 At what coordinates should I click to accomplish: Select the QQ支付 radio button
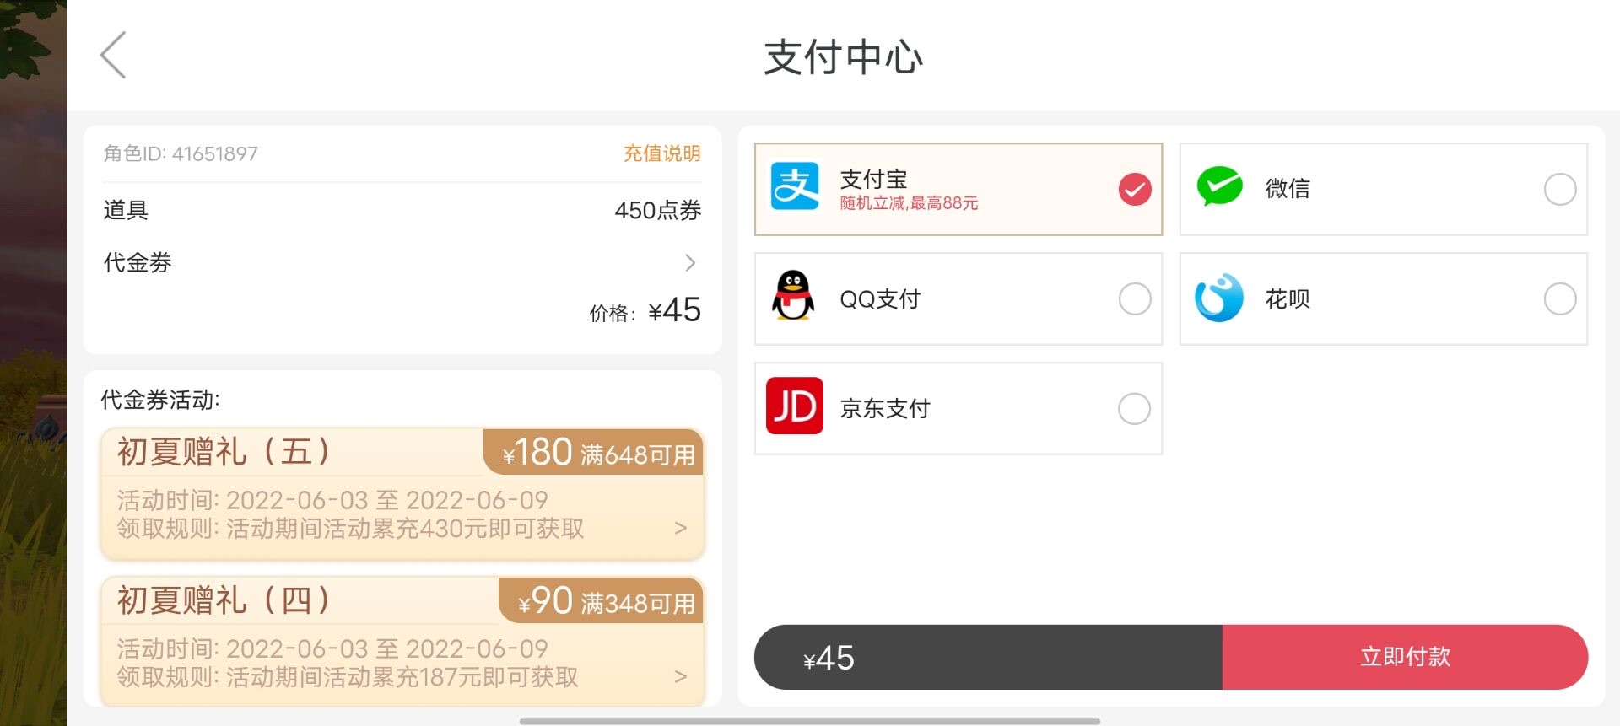click(1135, 298)
